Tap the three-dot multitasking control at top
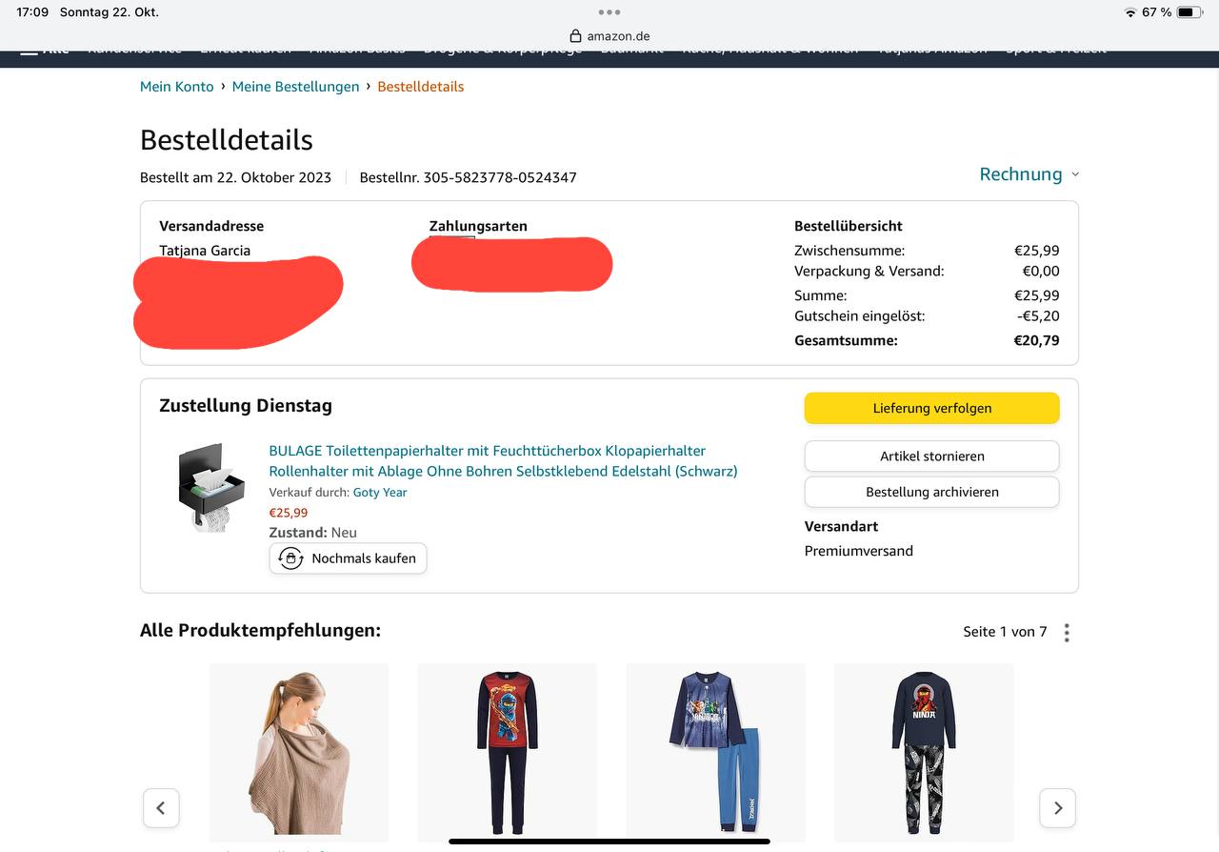The width and height of the screenshot is (1219, 852). click(609, 12)
